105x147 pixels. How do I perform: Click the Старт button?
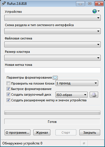pyautogui.click(x=66, y=133)
